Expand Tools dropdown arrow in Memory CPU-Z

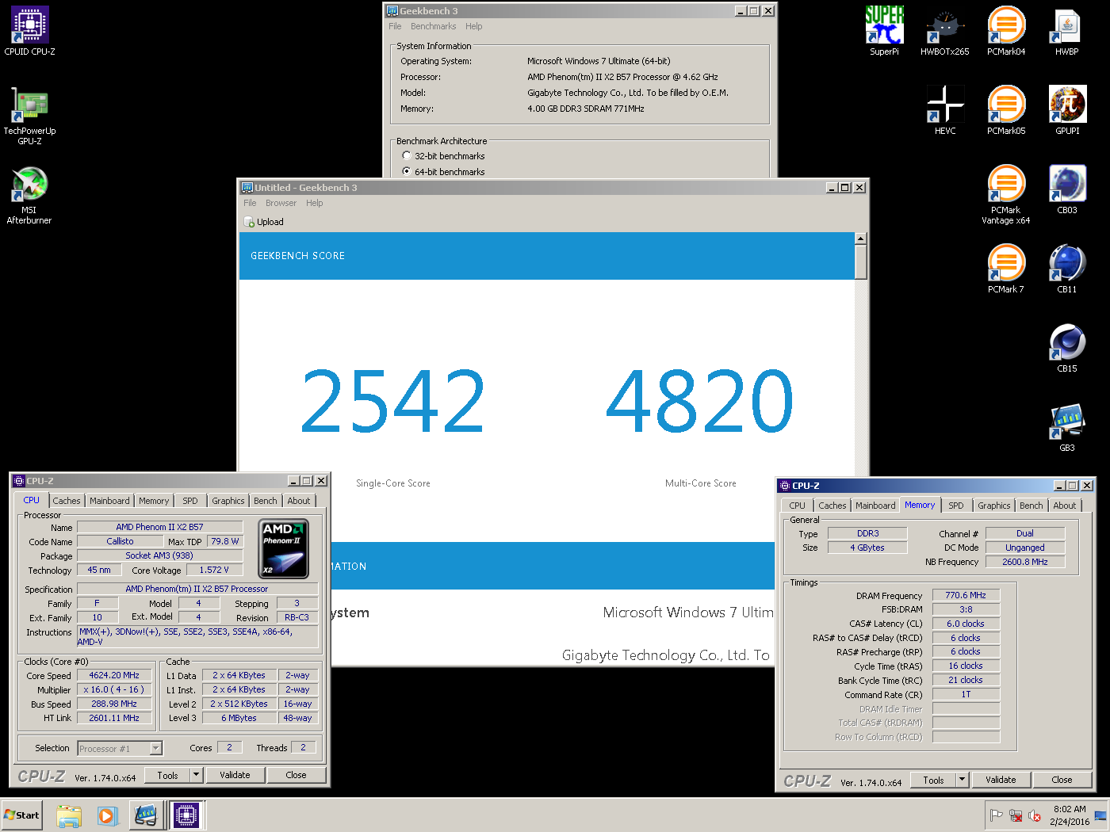pos(963,780)
